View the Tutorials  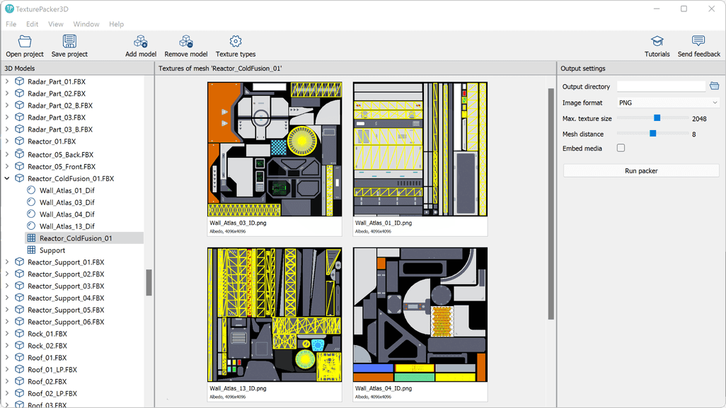tap(657, 44)
